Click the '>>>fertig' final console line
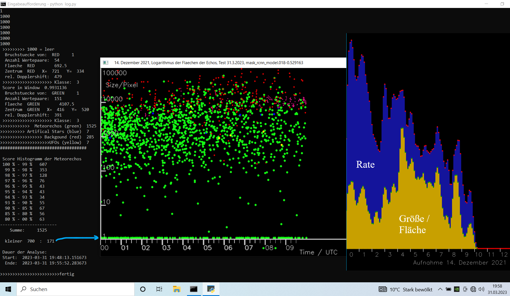The width and height of the screenshot is (510, 296). click(37, 274)
